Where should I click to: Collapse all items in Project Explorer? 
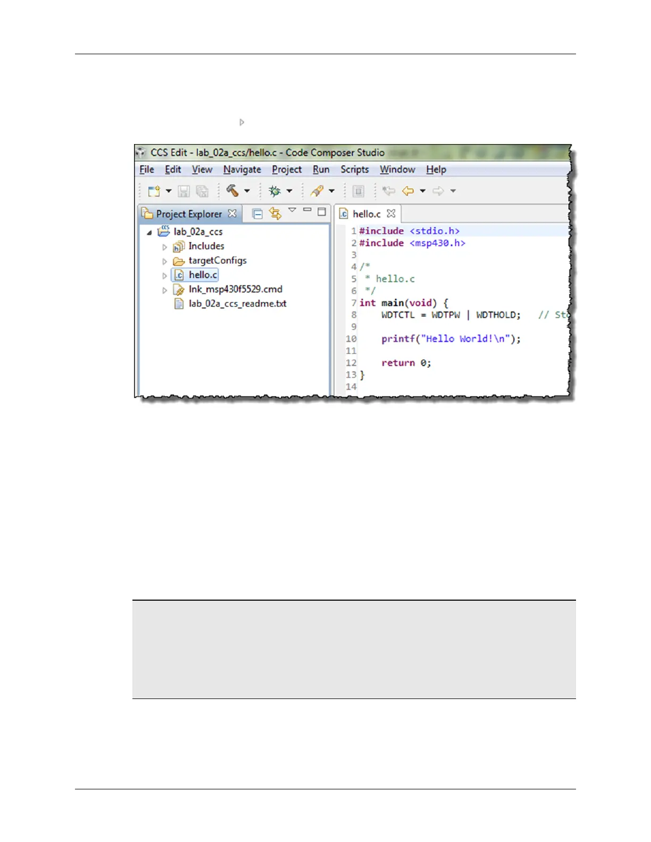(x=257, y=214)
